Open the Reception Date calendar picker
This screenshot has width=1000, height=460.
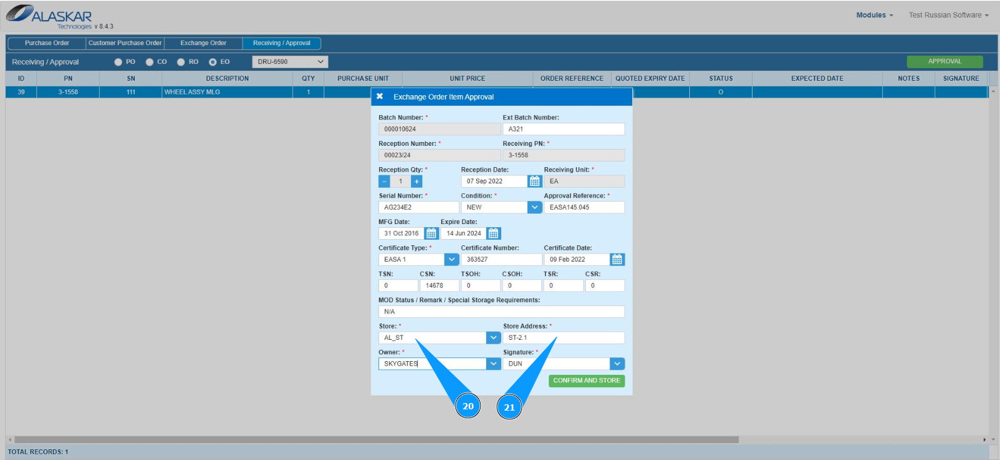[x=534, y=181]
